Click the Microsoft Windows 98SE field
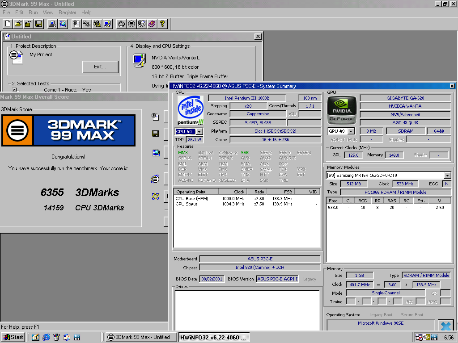The height and width of the screenshot is (343, 458). point(381,324)
